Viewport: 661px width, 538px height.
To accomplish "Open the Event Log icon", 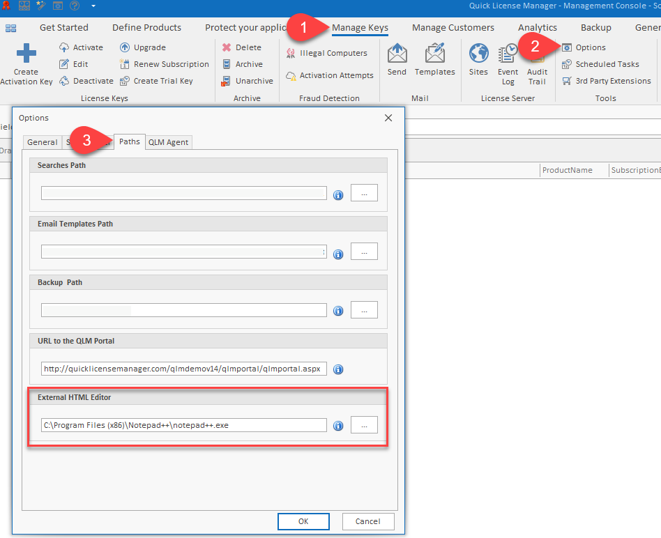I will pyautogui.click(x=508, y=54).
